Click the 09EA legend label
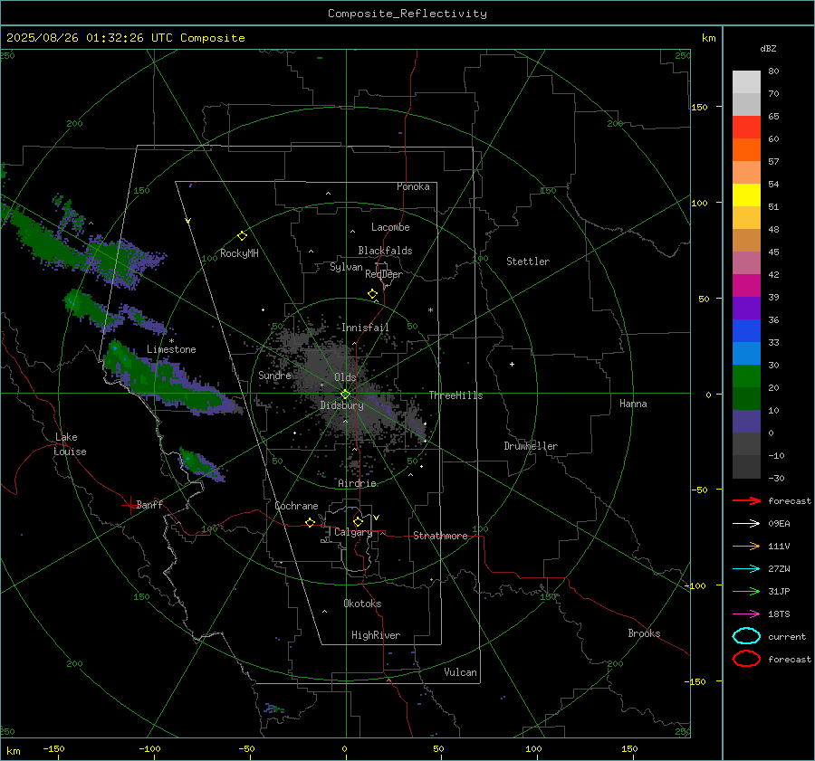Screen dimensions: 815x761 tap(779, 524)
